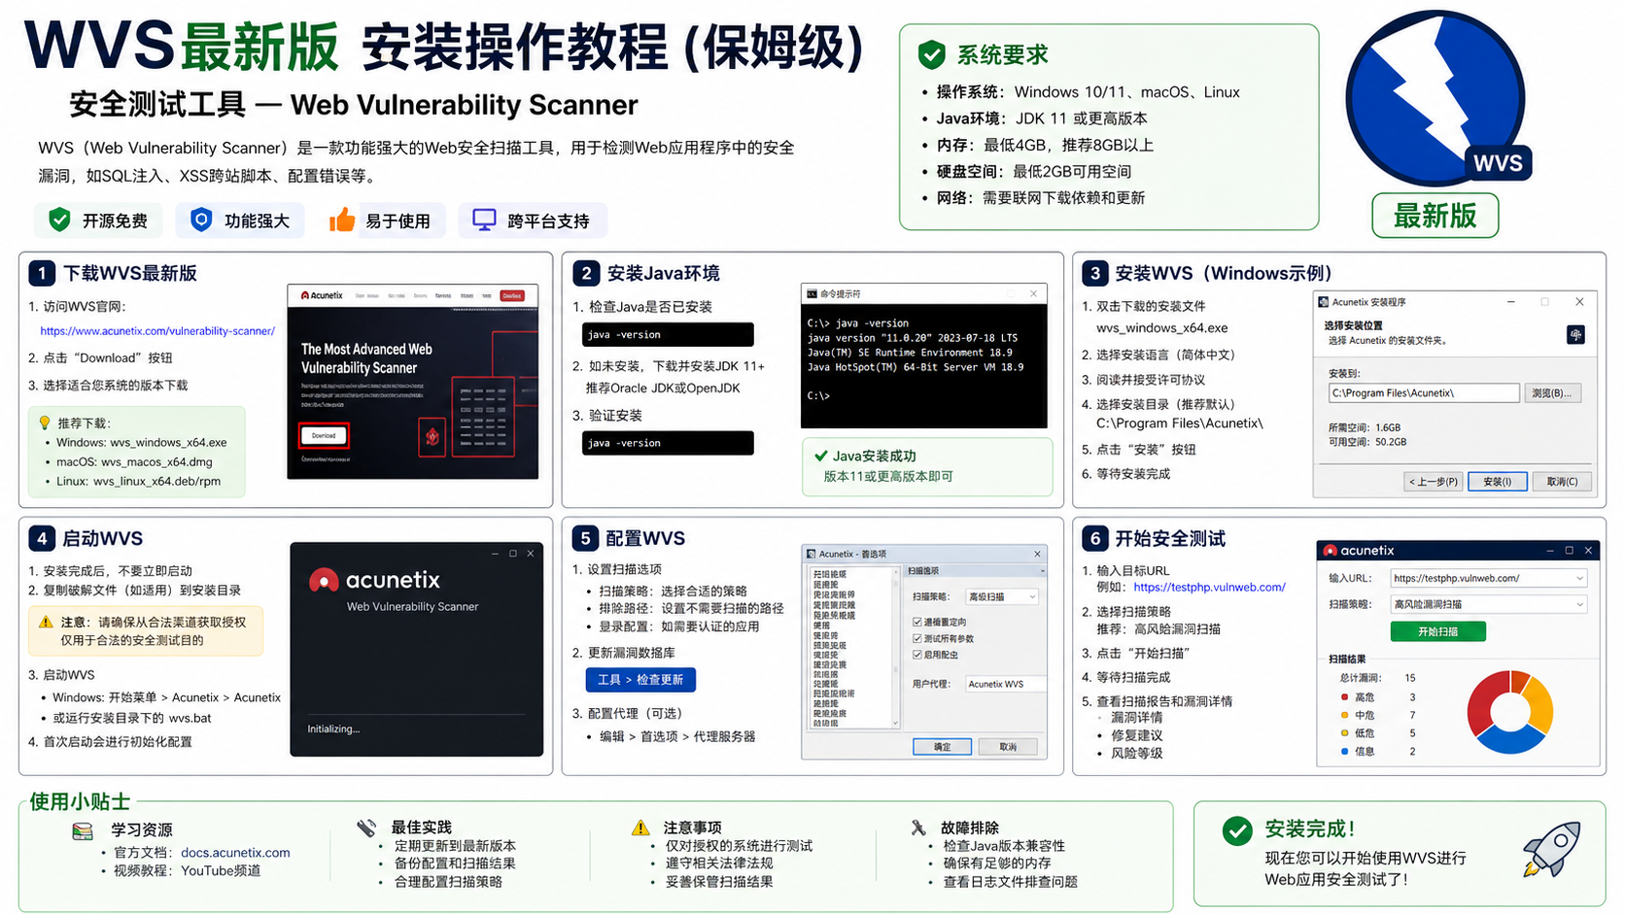Viewport: 1625px width, 914px height.
Task: Click the pencil icon next to 最佳实践
Action: (366, 828)
